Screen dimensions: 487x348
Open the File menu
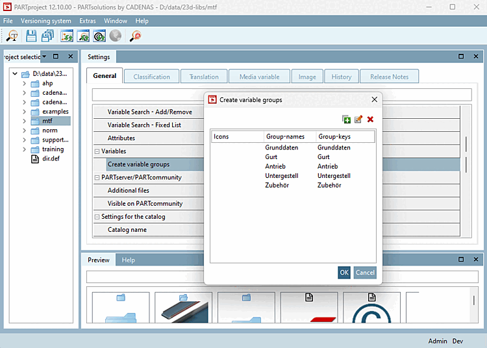(x=8, y=21)
